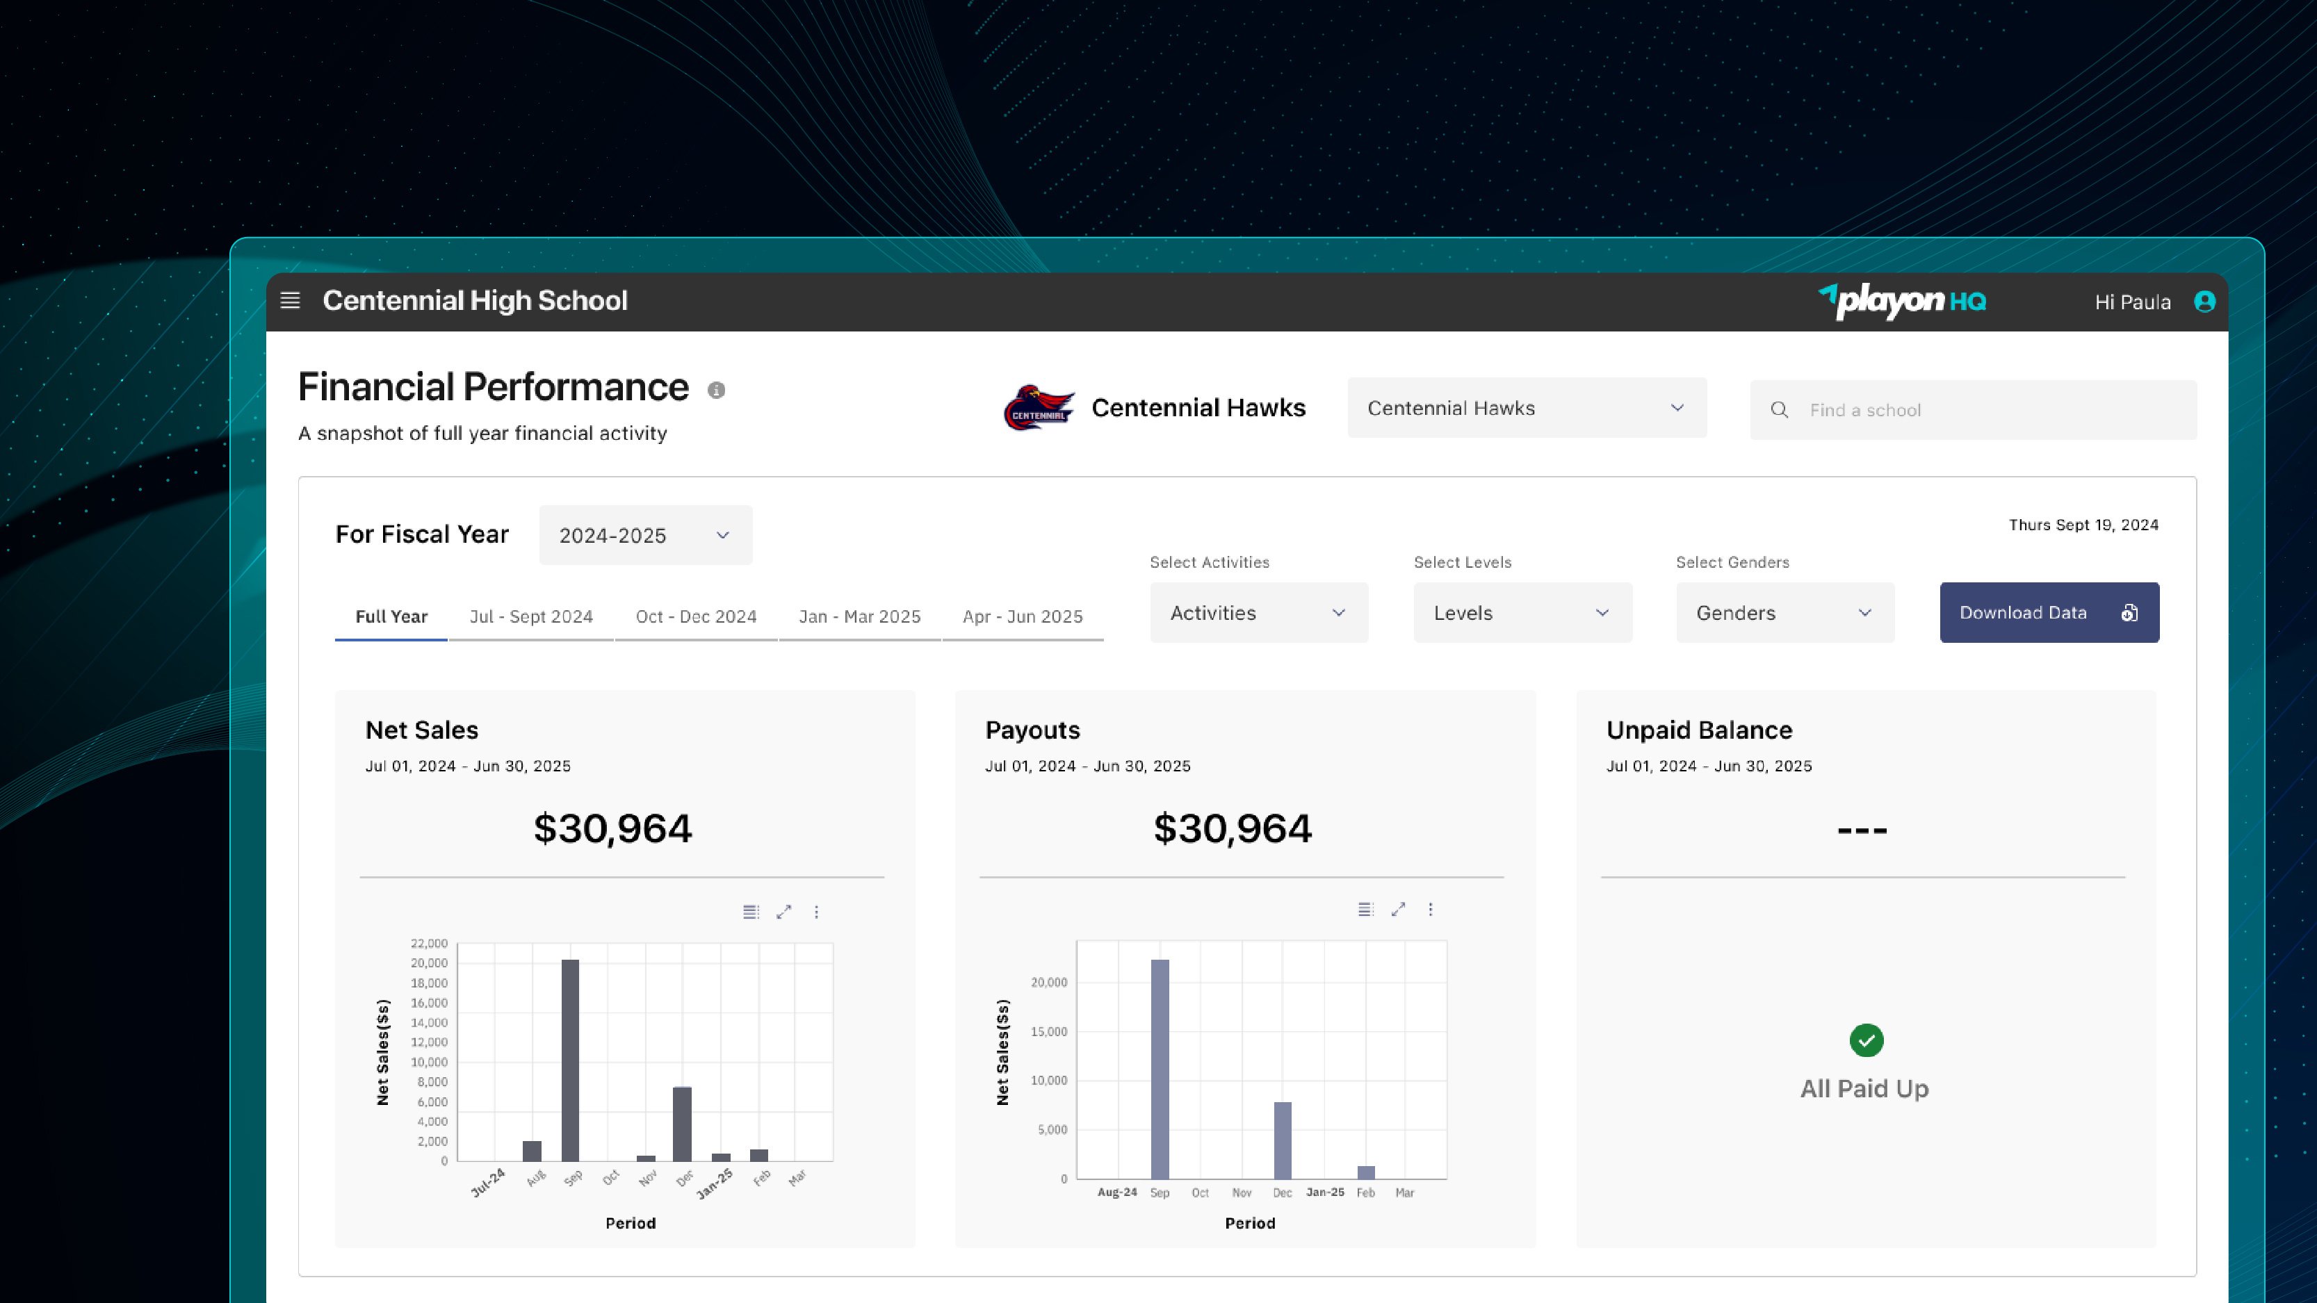Open the Centennial Hawks school dropdown
This screenshot has height=1303, width=2317.
click(x=1527, y=408)
